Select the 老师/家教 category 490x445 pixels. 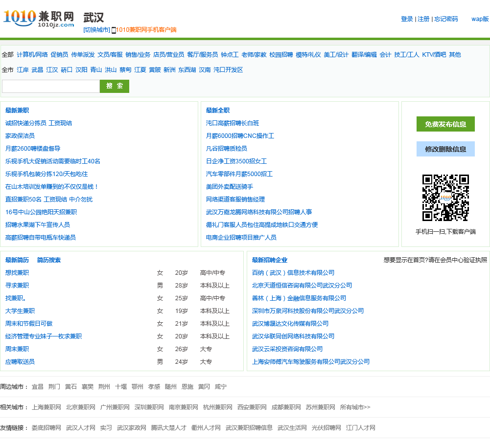[x=254, y=55]
